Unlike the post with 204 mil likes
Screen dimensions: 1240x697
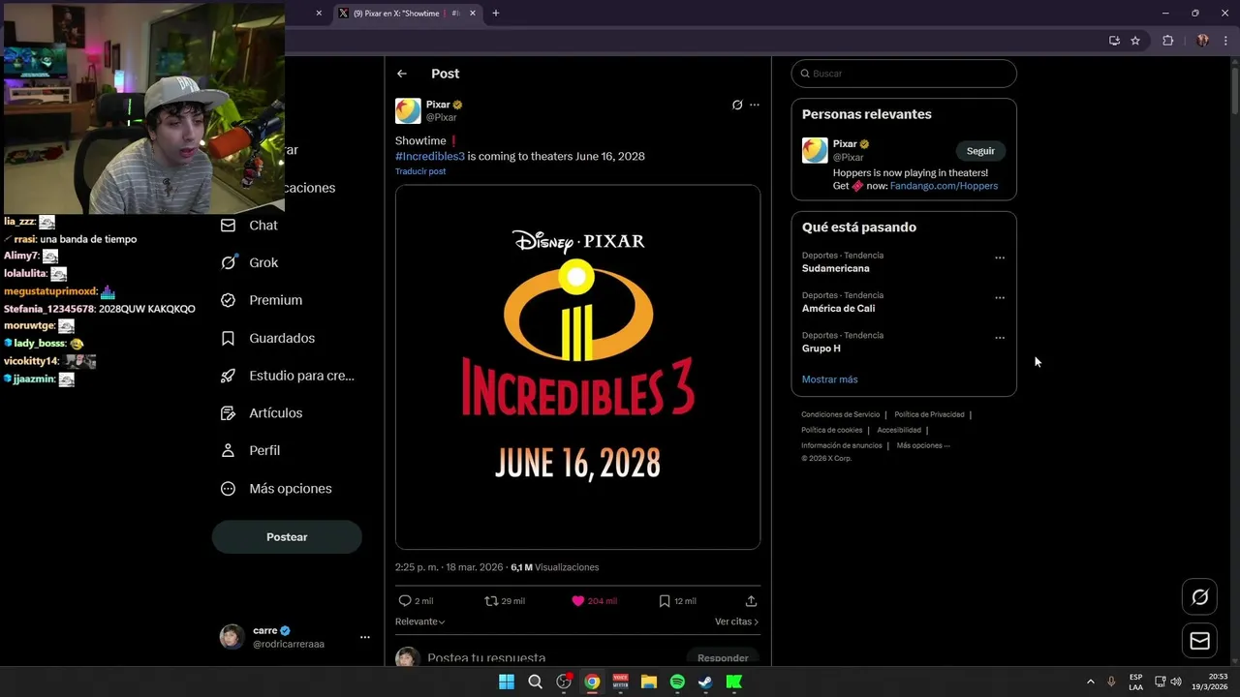pyautogui.click(x=578, y=601)
